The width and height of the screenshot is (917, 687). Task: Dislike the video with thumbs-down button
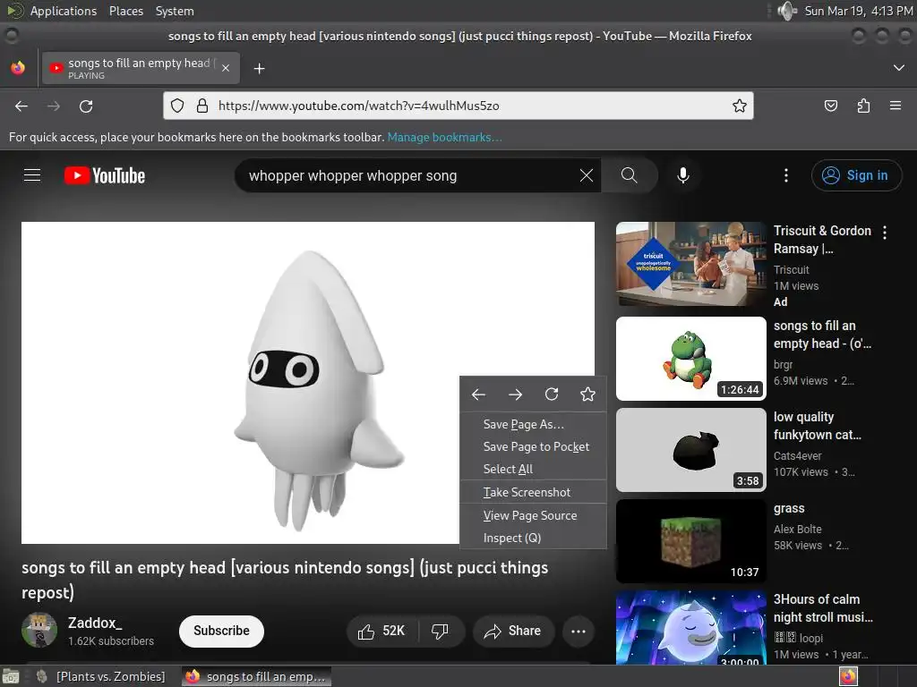click(440, 631)
